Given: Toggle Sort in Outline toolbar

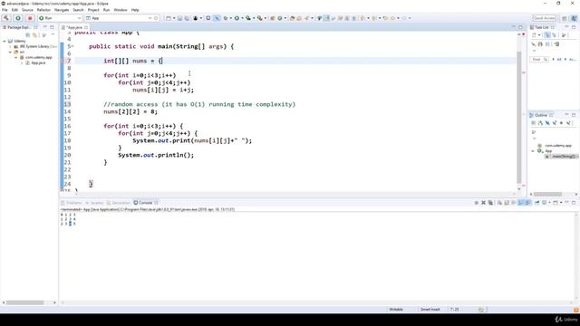Looking at the screenshot, I should (x=540, y=123).
